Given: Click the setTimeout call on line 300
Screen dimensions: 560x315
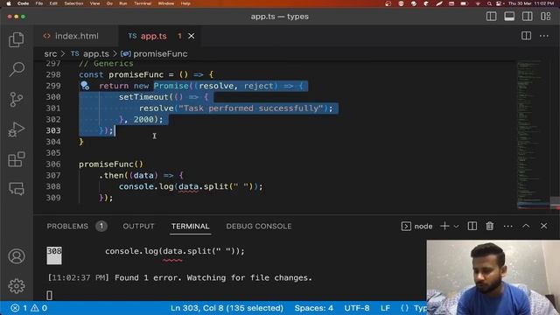Looking at the screenshot, I should pos(143,97).
